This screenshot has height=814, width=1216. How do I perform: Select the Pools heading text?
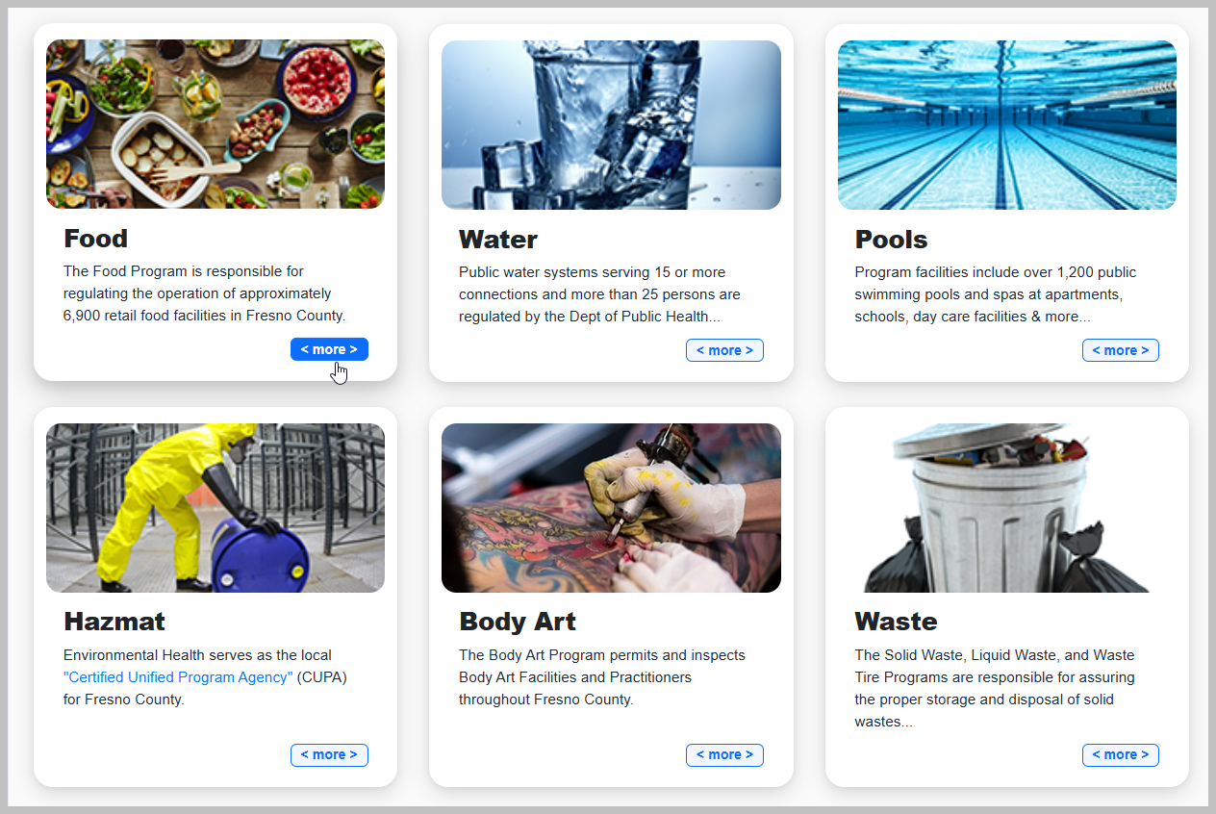891,240
